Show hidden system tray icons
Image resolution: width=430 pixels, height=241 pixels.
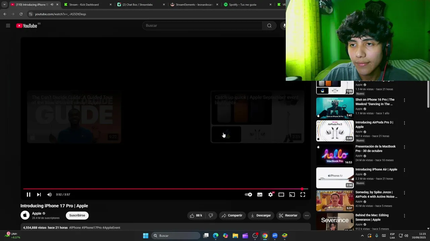click(x=362, y=236)
